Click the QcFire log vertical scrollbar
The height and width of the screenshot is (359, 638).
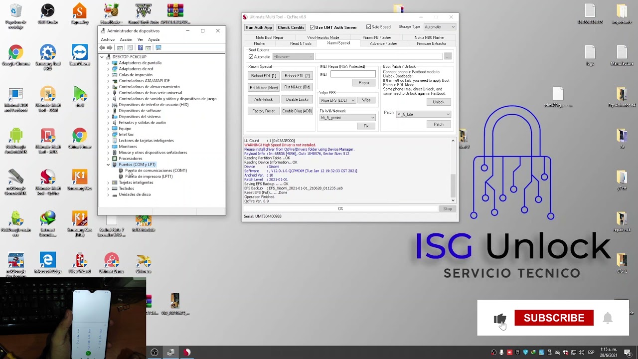coord(453,171)
